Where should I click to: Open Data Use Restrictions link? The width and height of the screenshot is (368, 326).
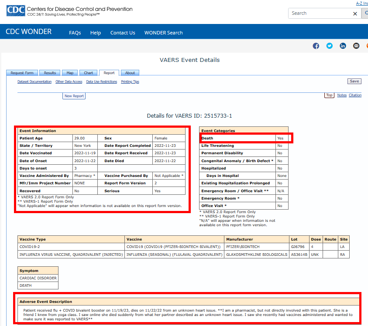pos(101,81)
